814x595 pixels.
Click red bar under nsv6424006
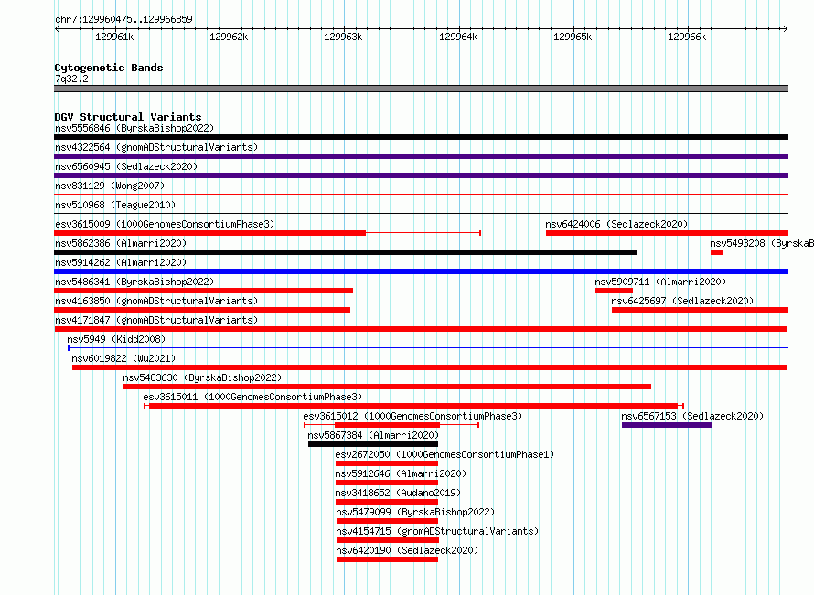(x=667, y=233)
